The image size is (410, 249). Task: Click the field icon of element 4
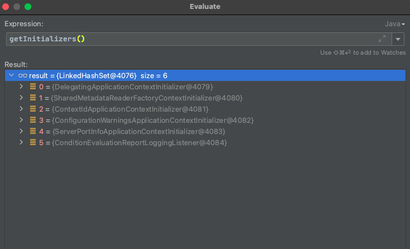tap(33, 131)
